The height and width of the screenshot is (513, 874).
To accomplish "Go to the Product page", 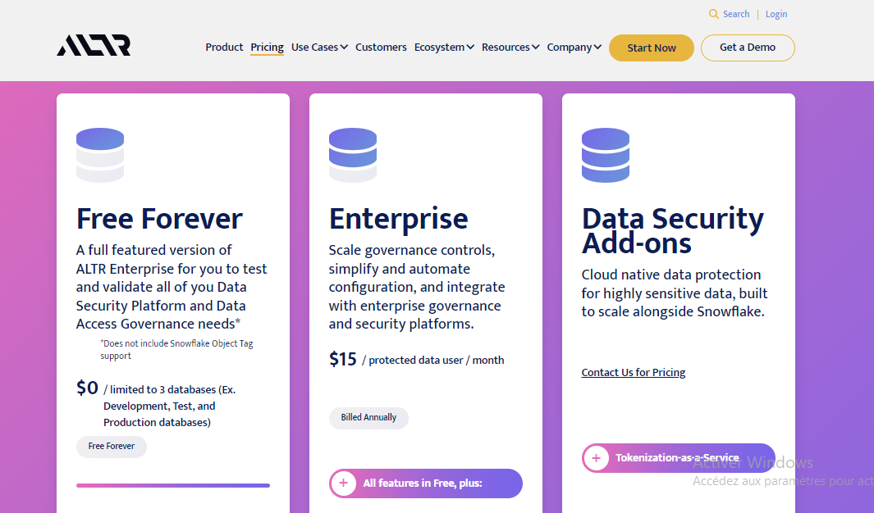I will (x=224, y=48).
